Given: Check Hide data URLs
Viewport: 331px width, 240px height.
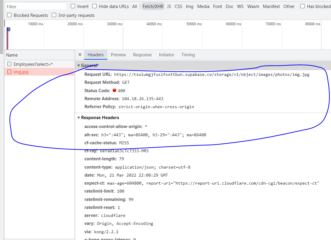Looking at the screenshot, I should point(95,6).
